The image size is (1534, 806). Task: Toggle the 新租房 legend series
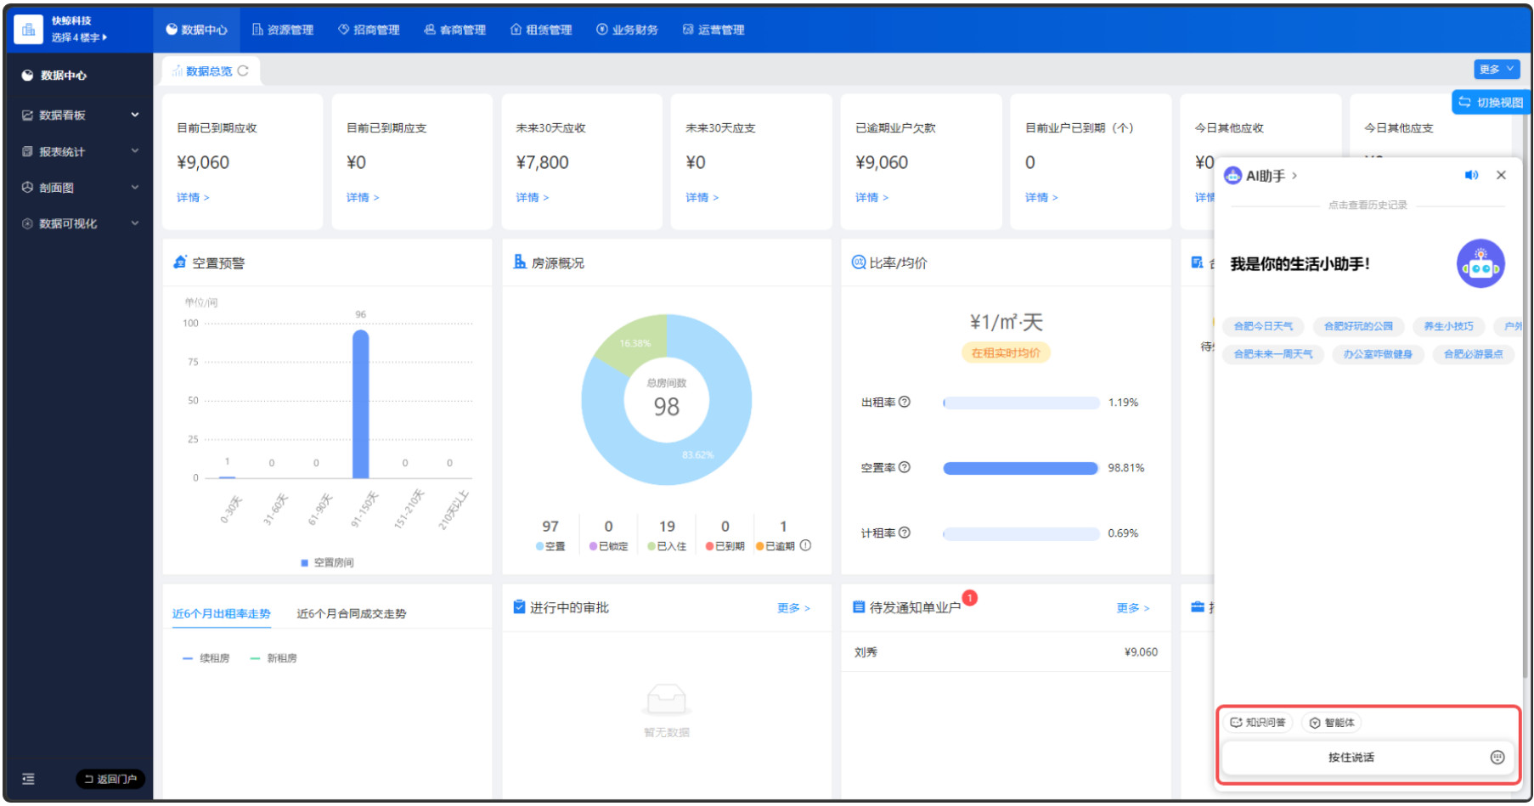point(274,658)
